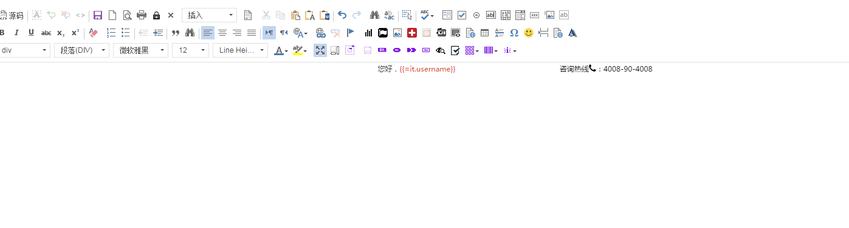Viewport: 849px width, 228px height.
Task: Apply block quote formatting
Action: (x=176, y=33)
